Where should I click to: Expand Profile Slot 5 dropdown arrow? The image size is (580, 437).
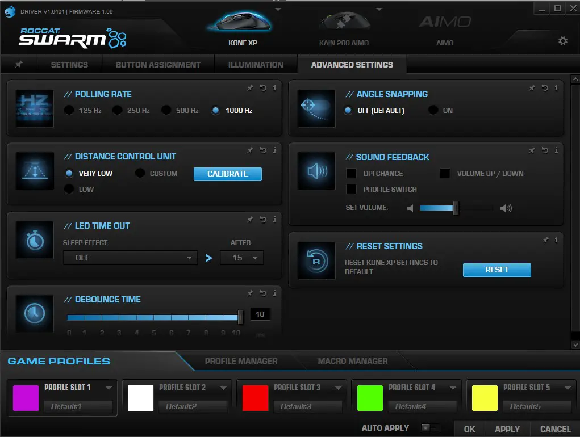coord(568,388)
